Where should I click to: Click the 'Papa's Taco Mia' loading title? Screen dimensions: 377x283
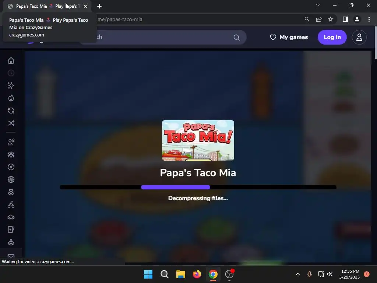pyautogui.click(x=198, y=173)
